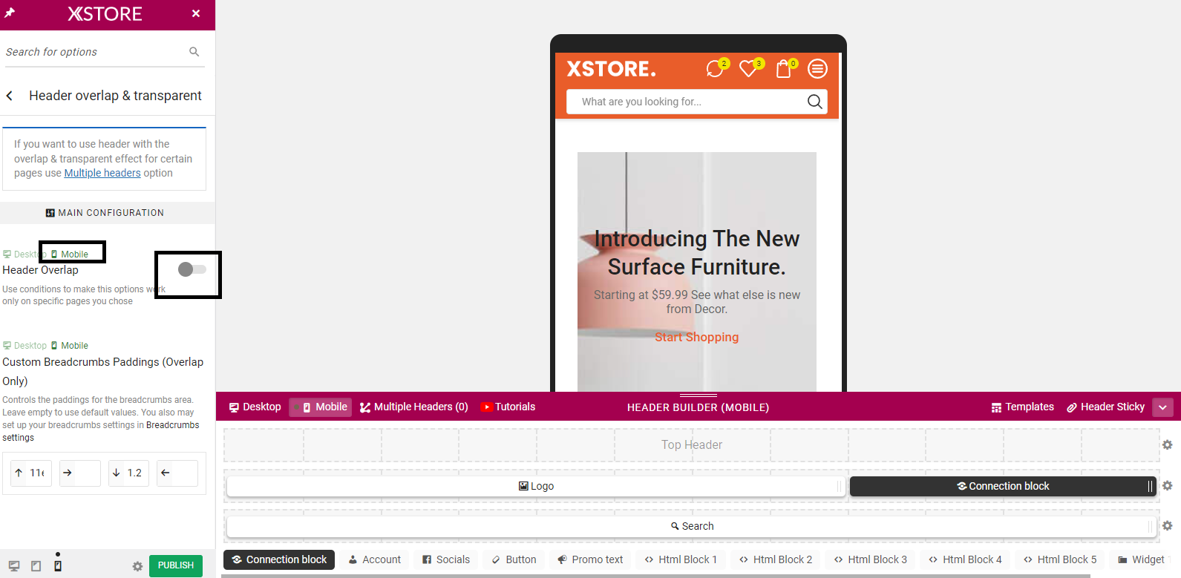Open the Multiple headers link
The height and width of the screenshot is (578, 1181).
click(102, 173)
